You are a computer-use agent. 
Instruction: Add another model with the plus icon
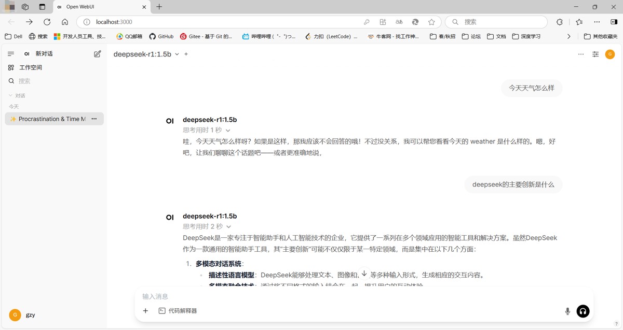click(x=186, y=54)
